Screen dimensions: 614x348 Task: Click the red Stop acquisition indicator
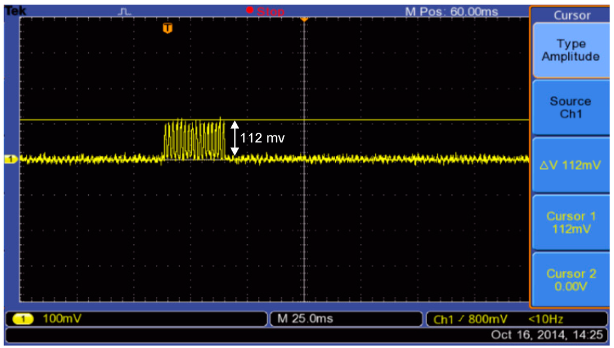point(265,11)
